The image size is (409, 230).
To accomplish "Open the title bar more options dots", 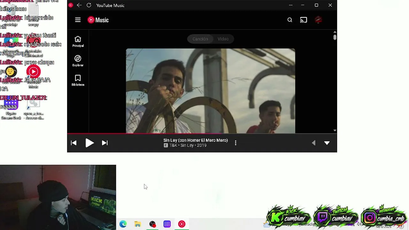I will (x=290, y=5).
